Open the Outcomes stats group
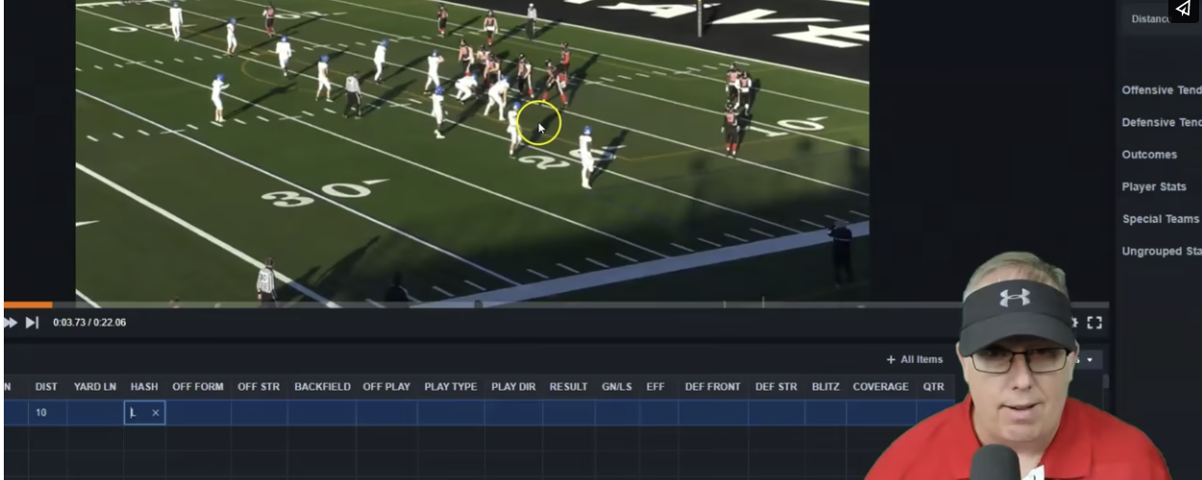Image resolution: width=1202 pixels, height=480 pixels. [x=1149, y=155]
